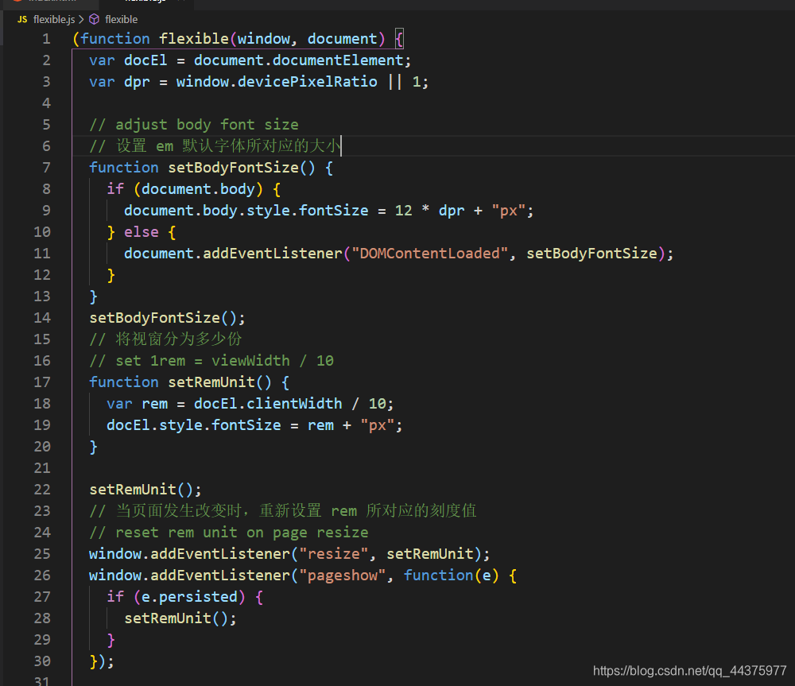Click the comment "// 将视窗分为多少份"
Image resolution: width=795 pixels, height=686 pixels.
tap(166, 339)
